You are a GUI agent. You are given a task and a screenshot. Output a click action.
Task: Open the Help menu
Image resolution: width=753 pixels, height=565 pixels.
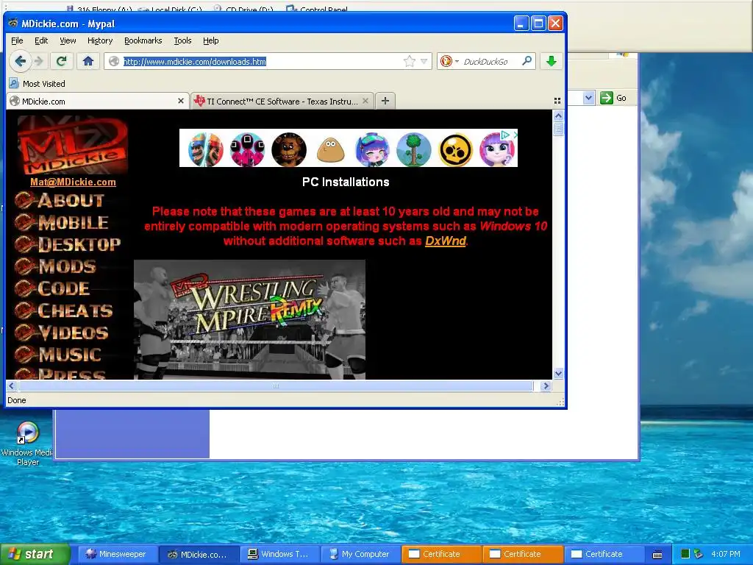211,40
